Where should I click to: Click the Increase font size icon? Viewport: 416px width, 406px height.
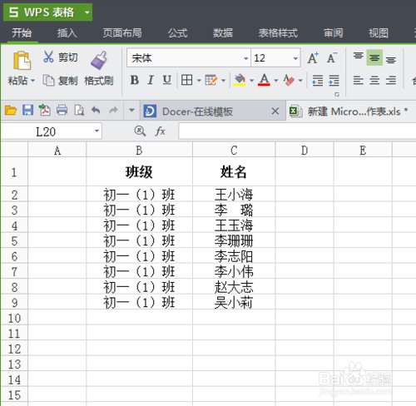[x=313, y=58]
